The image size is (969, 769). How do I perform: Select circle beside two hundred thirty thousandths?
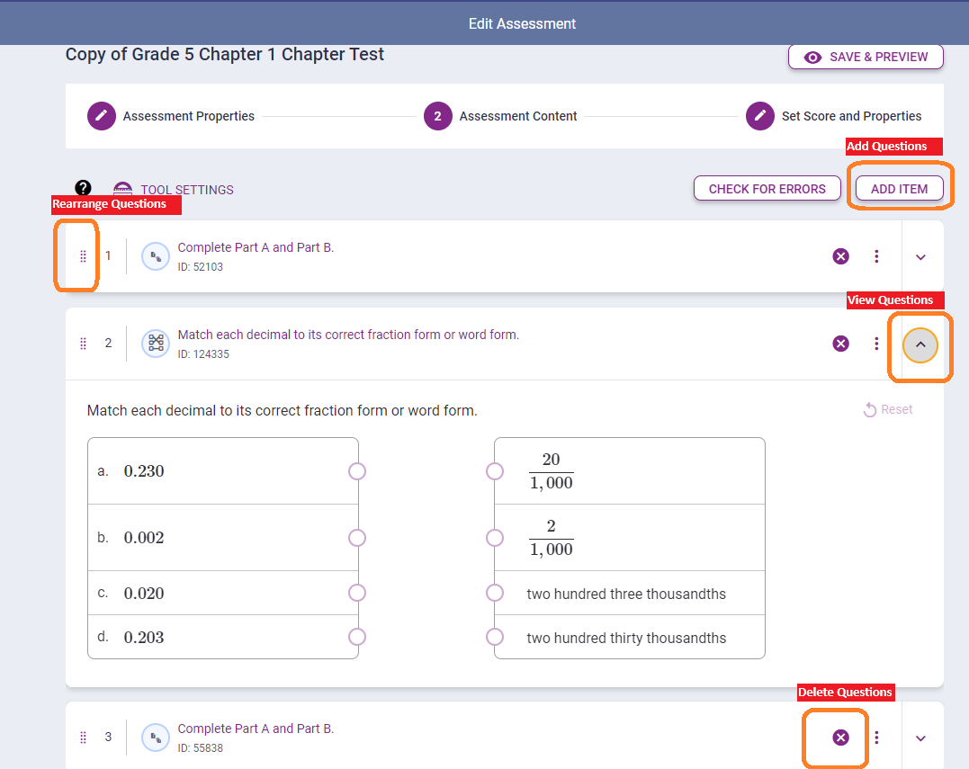(495, 637)
